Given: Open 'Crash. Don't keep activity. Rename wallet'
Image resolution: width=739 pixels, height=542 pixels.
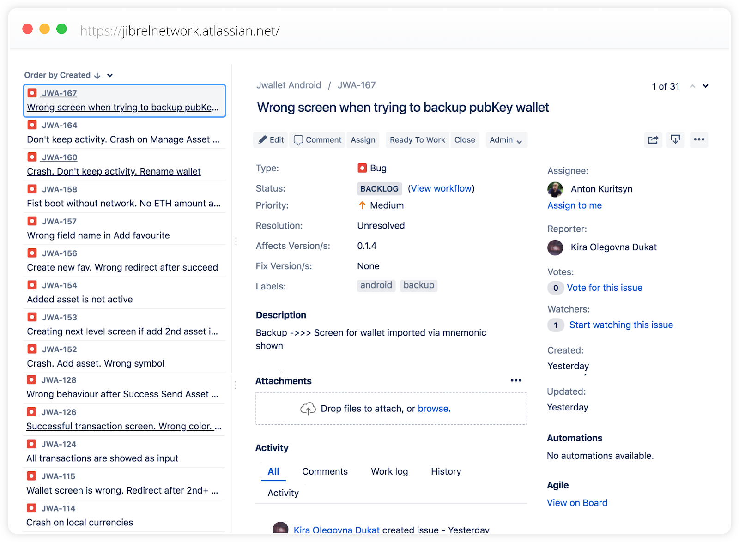Looking at the screenshot, I should pyautogui.click(x=114, y=171).
